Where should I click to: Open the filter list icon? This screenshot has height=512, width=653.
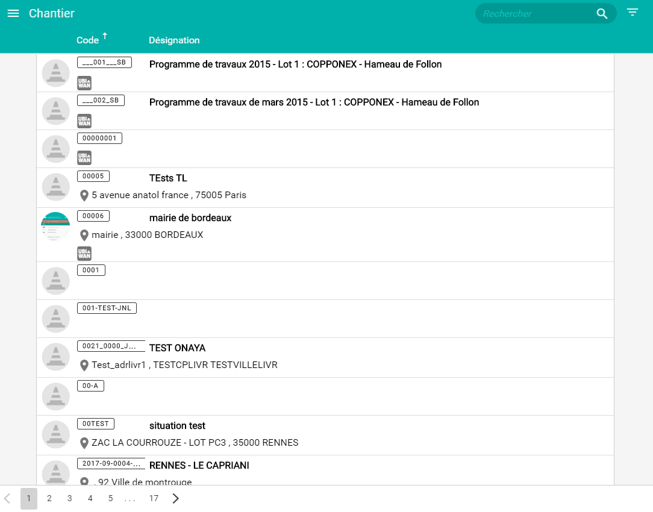(633, 13)
